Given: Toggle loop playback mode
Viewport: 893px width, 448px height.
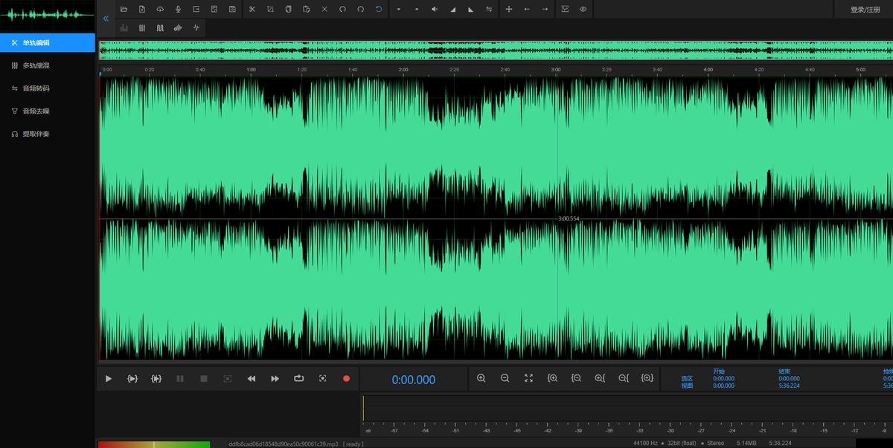Looking at the screenshot, I should point(298,378).
